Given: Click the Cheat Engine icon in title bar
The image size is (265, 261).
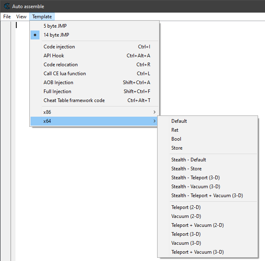Looking at the screenshot, I should click(7, 7).
